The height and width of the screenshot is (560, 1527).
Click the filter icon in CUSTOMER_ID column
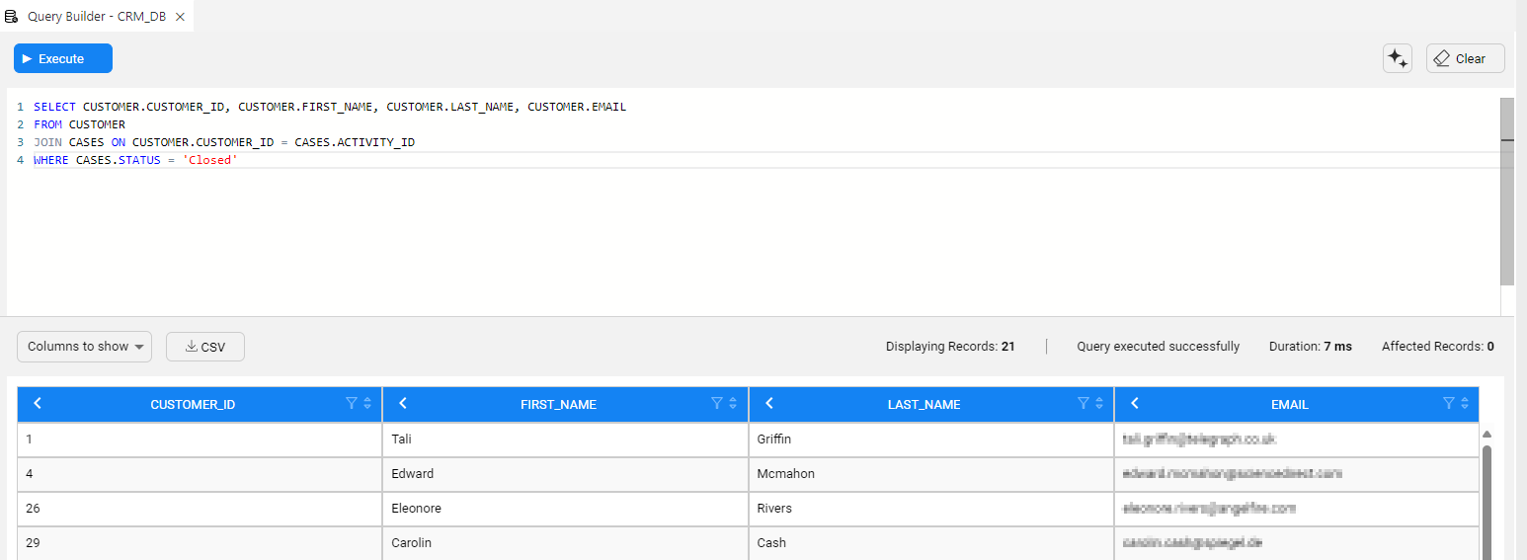click(351, 403)
